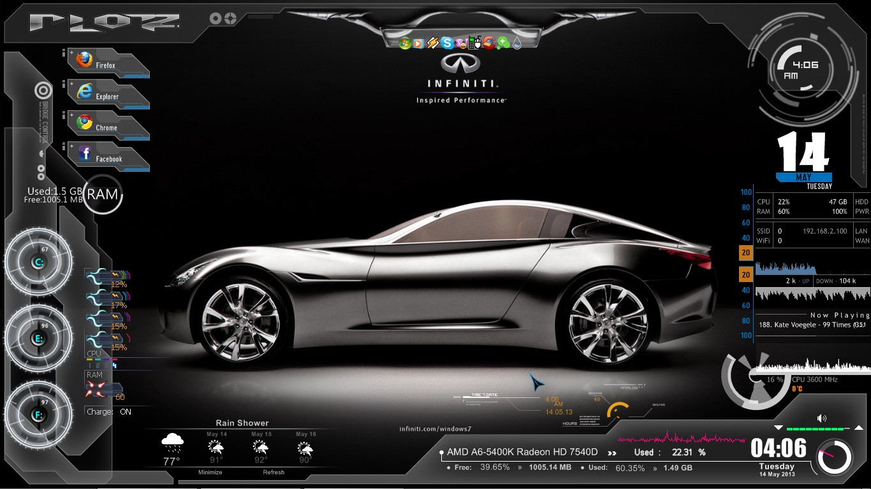Click the blue network upload graph
Image resolution: width=871 pixels, height=489 pixels.
(786, 267)
